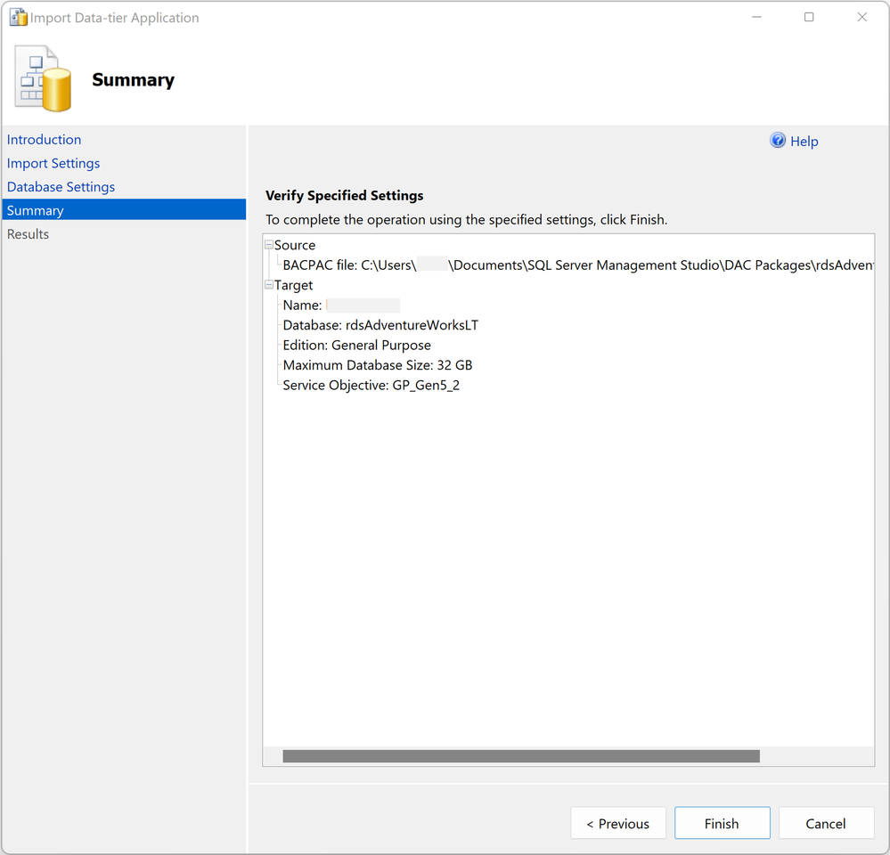
Task: Cancel the import wizard
Action: point(826,823)
